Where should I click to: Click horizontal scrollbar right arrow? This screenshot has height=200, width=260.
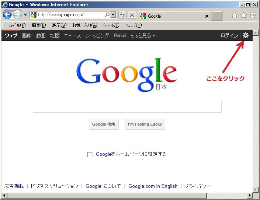pos(250,195)
